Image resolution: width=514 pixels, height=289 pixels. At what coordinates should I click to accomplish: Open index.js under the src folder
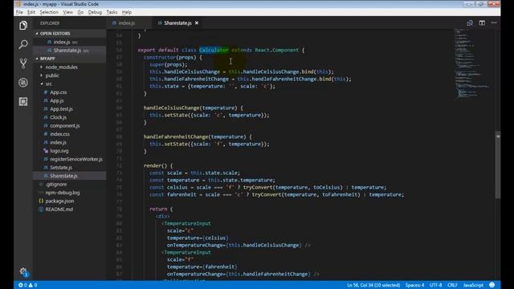[70, 142]
